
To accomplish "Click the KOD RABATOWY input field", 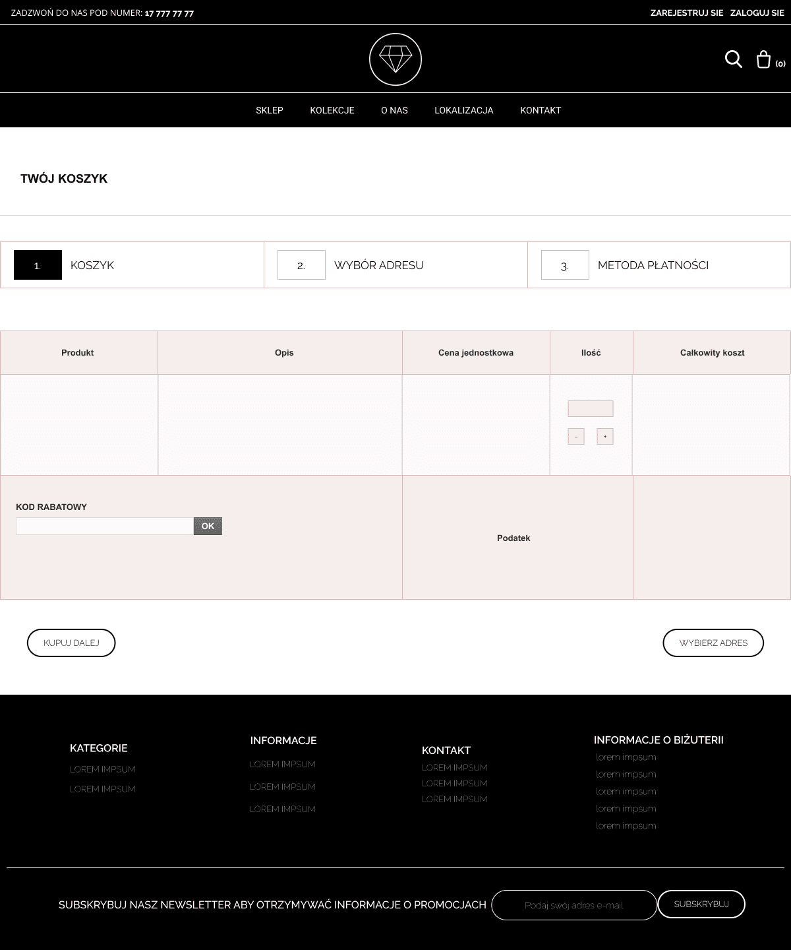I will point(104,526).
